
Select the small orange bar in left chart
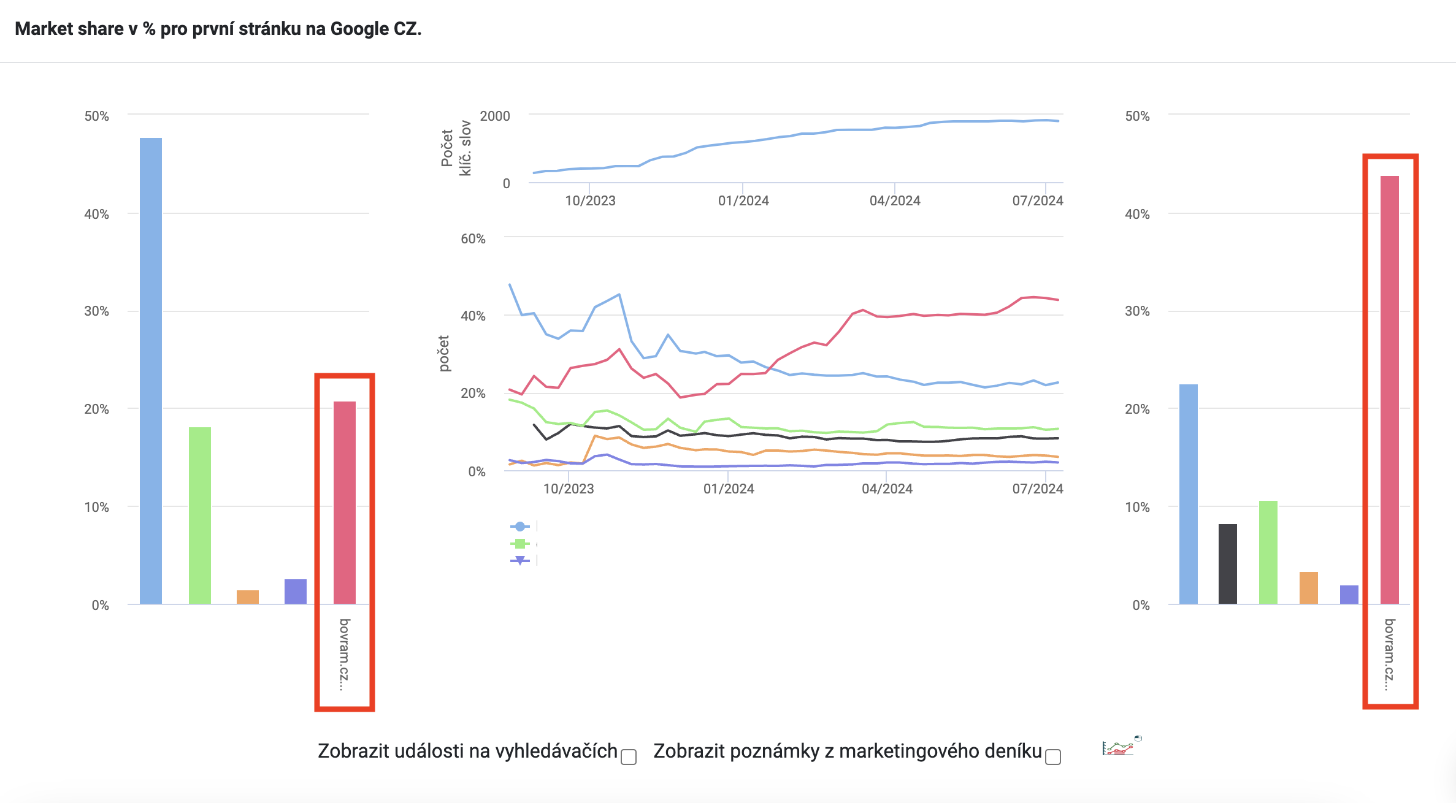[x=248, y=597]
